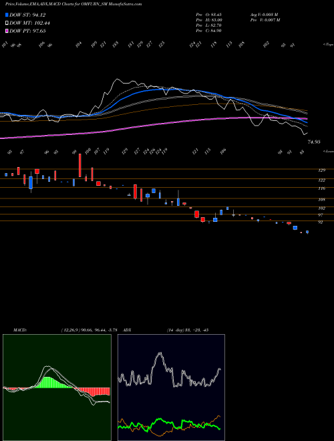Click the MACD (12,26,9) parameters text
The width and height of the screenshot is (334, 441).
89,330
